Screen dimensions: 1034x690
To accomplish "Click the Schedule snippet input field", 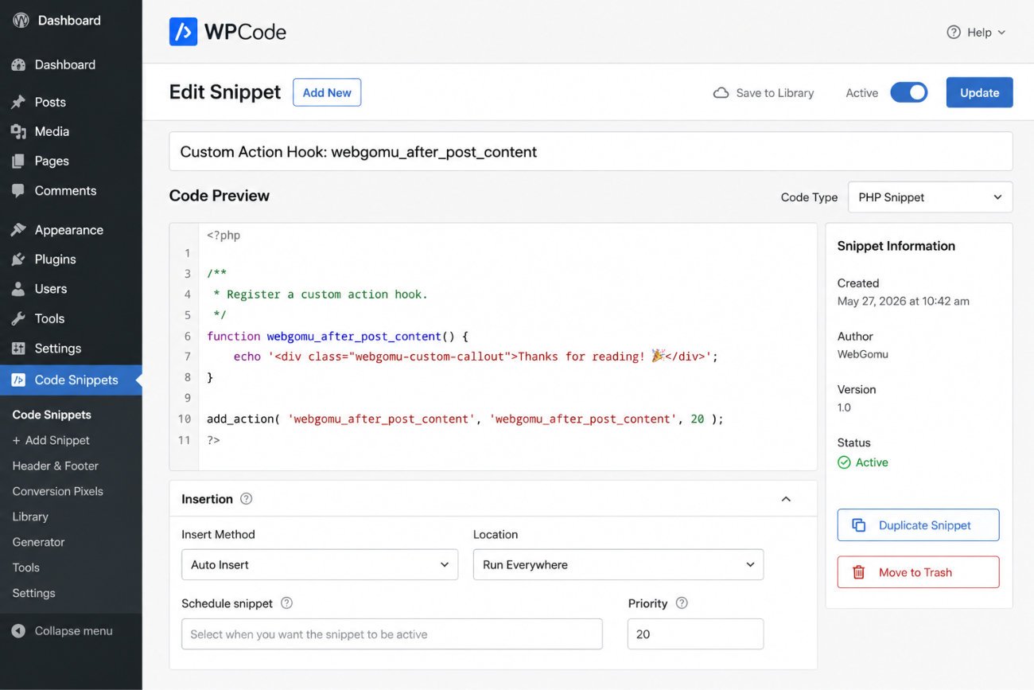I will [x=392, y=634].
